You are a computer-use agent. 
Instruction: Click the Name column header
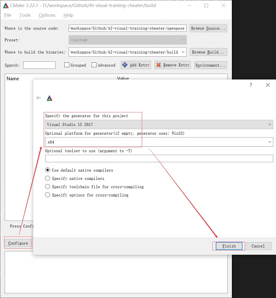coord(13,78)
